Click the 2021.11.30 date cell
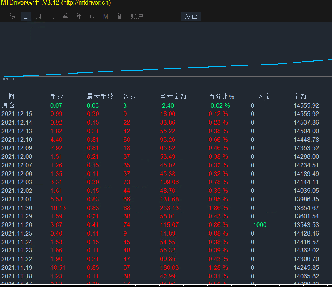This screenshot has height=287, width=332. (17, 208)
